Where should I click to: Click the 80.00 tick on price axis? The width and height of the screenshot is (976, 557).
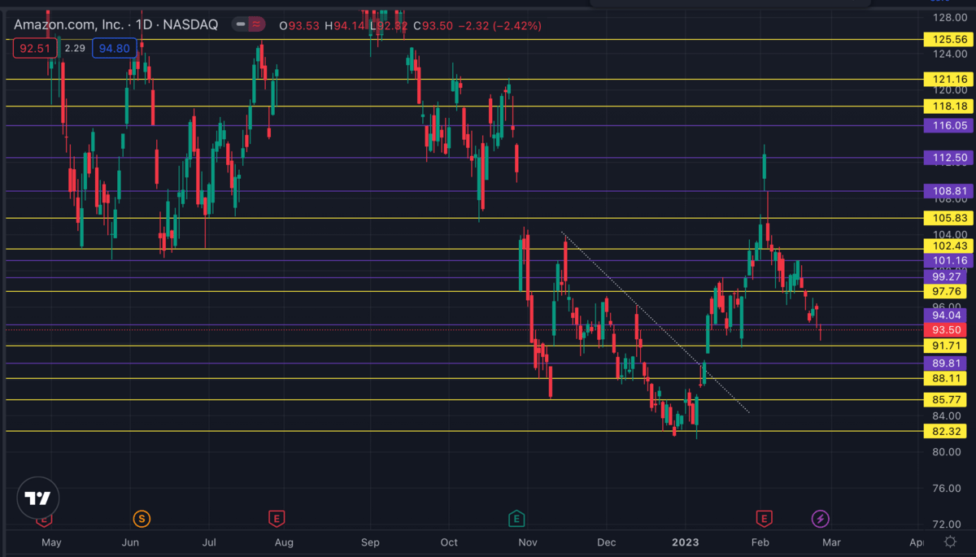(x=948, y=452)
